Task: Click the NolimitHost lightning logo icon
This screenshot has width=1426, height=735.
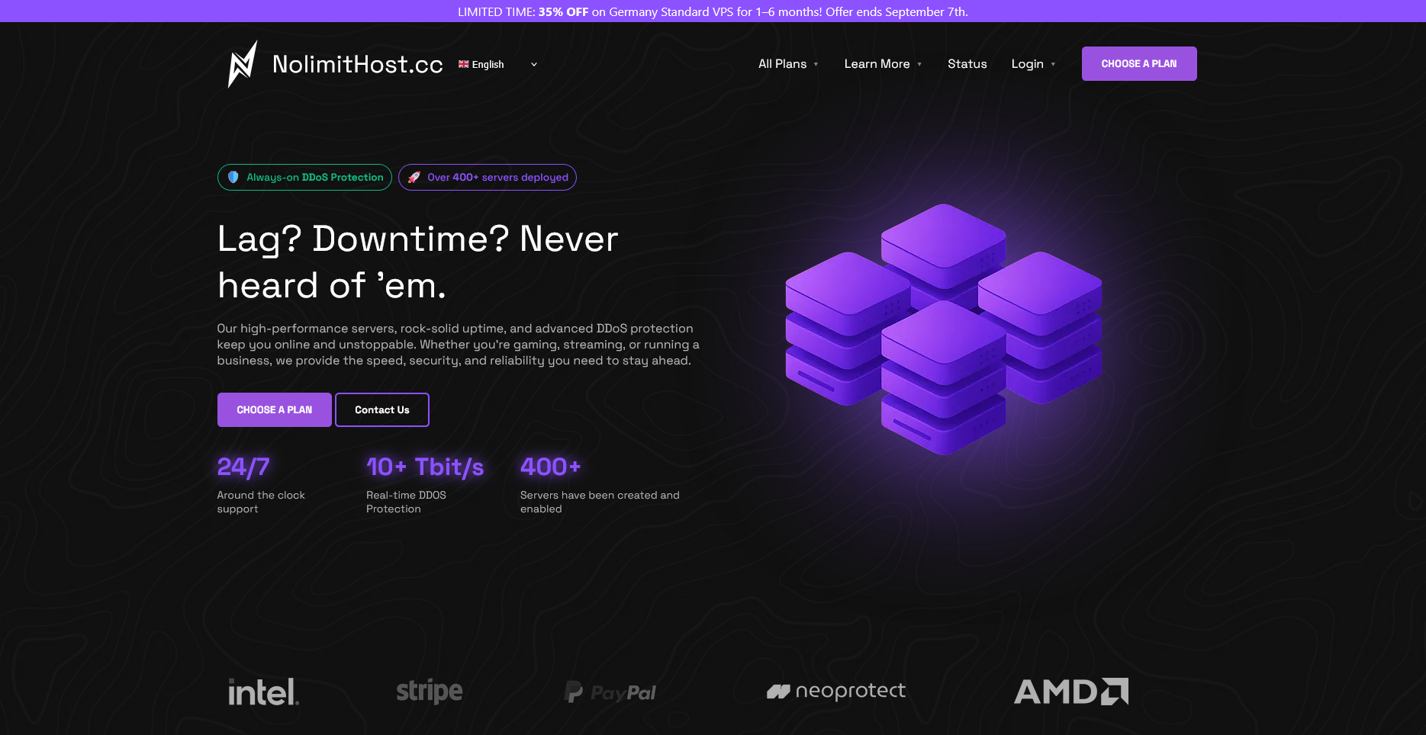Action: coord(243,64)
